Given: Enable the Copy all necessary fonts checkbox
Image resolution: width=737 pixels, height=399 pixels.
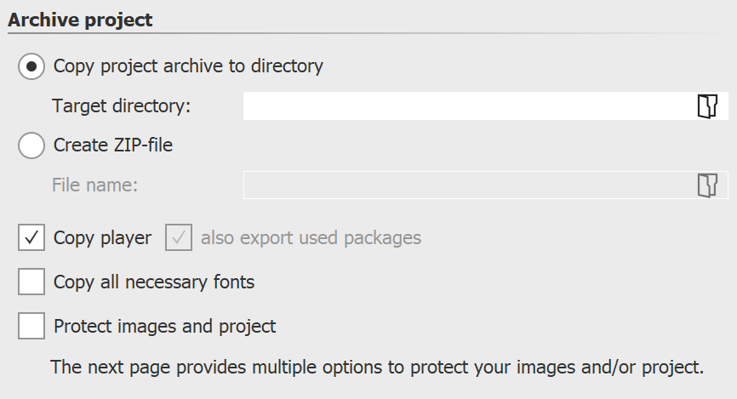Looking at the screenshot, I should point(31,282).
